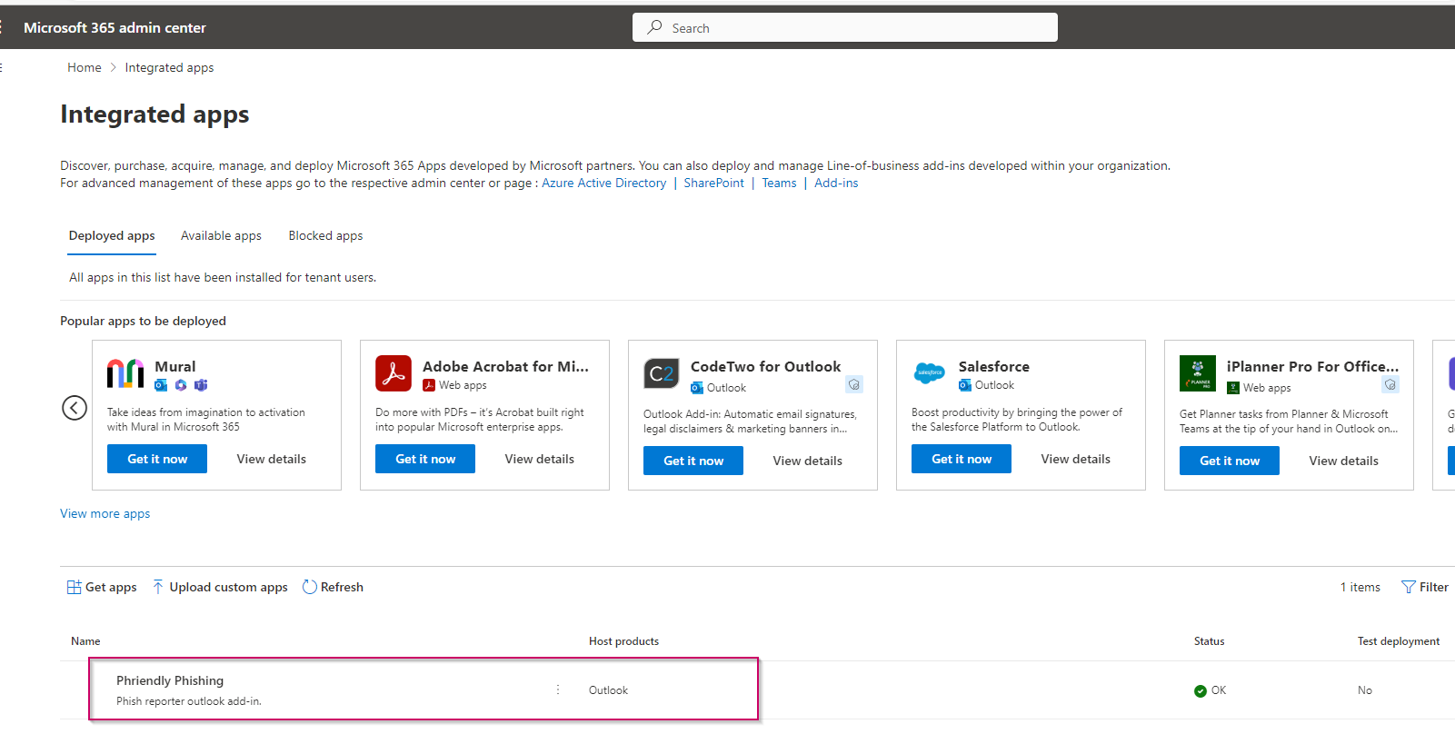The width and height of the screenshot is (1455, 734).
Task: Click the iPlanner Pro certification badge icon
Action: [1390, 384]
